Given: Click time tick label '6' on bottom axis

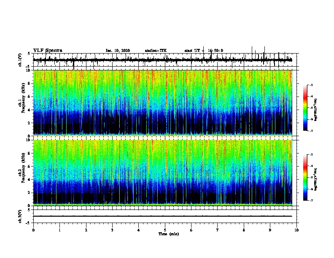Looking at the screenshot, I should [x=191, y=230].
